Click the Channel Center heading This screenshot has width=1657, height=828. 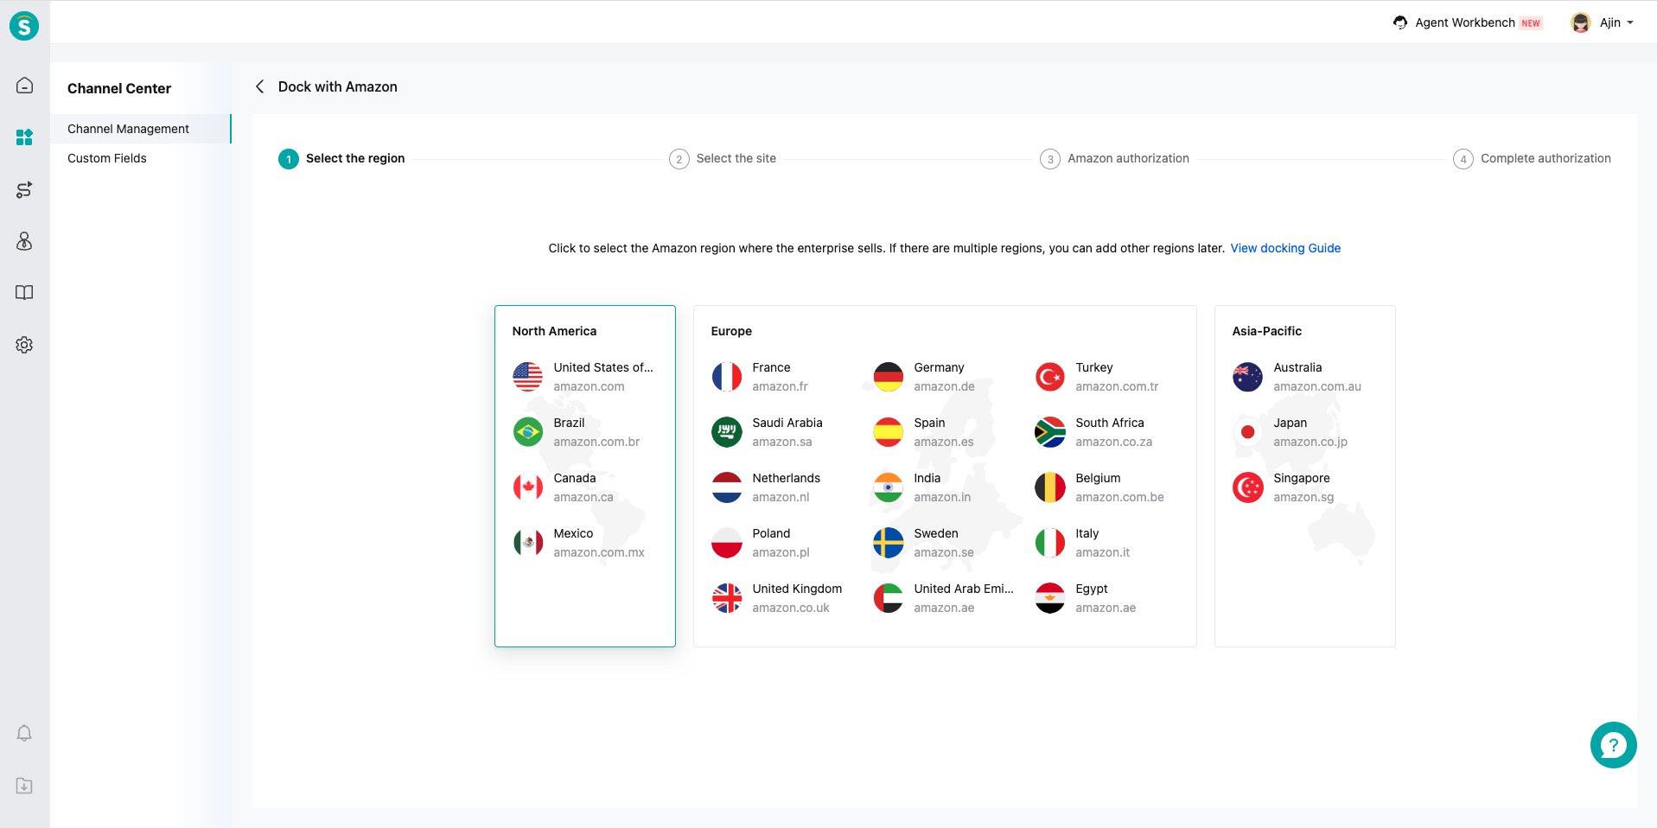pyautogui.click(x=119, y=88)
